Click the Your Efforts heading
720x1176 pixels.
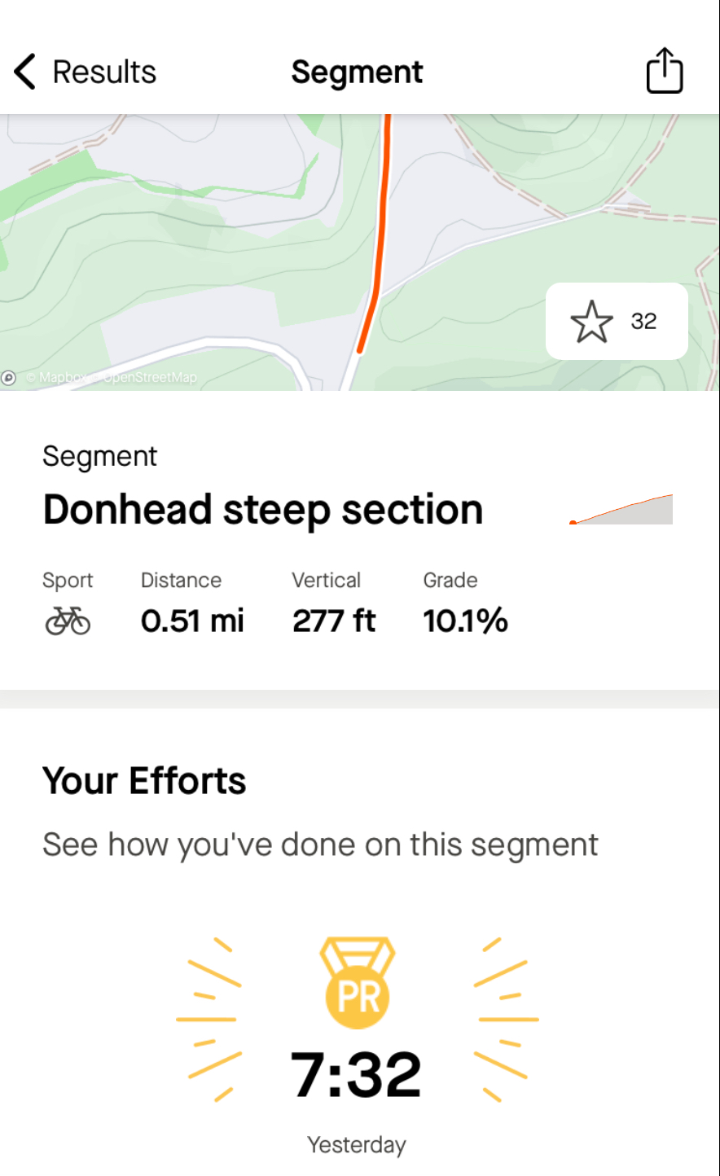click(144, 781)
